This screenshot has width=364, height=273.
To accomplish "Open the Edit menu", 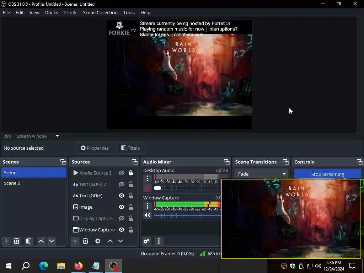I will click(20, 12).
